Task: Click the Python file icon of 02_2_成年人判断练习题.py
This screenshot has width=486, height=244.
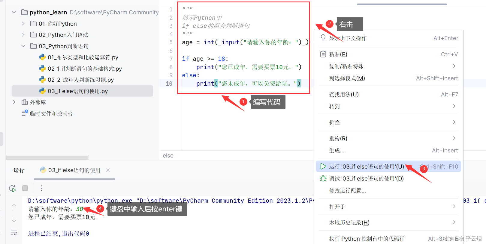Action: [x=43, y=80]
